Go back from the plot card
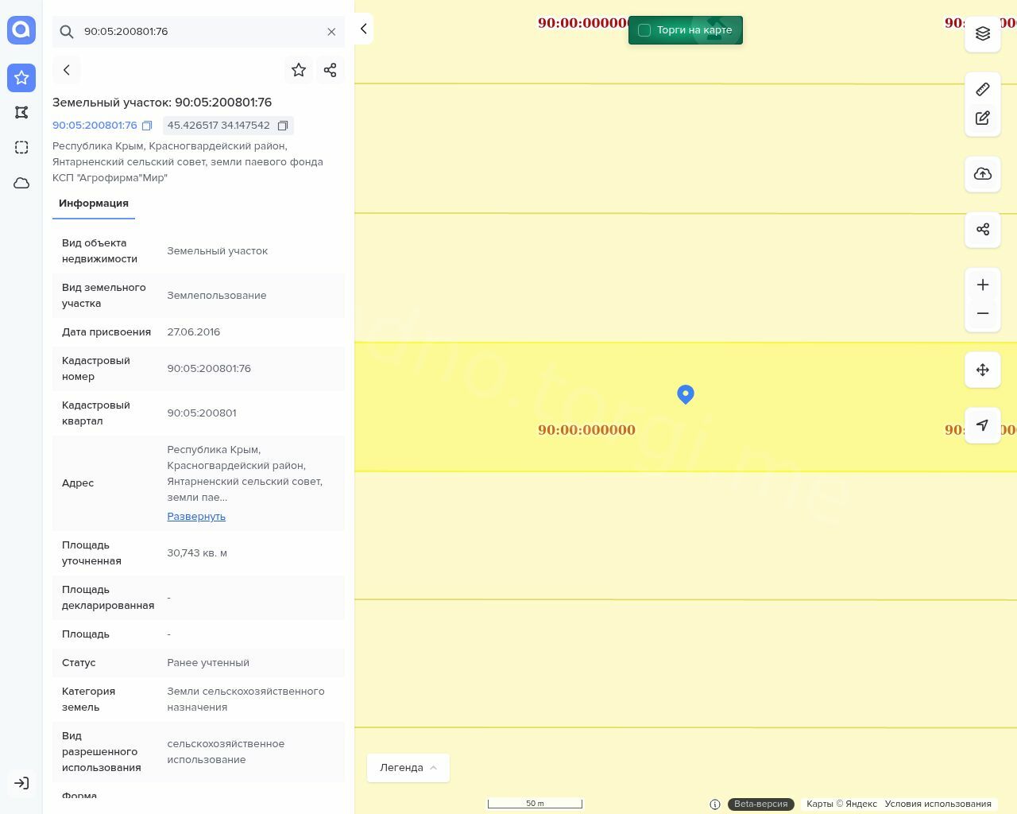Viewport: 1017px width, 814px height. (x=67, y=70)
